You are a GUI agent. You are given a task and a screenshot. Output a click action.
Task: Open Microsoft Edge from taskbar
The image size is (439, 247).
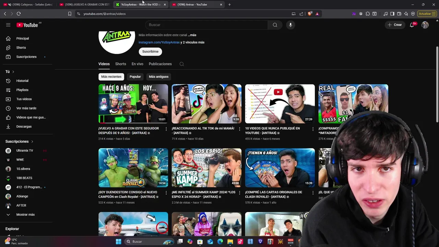coord(220,242)
